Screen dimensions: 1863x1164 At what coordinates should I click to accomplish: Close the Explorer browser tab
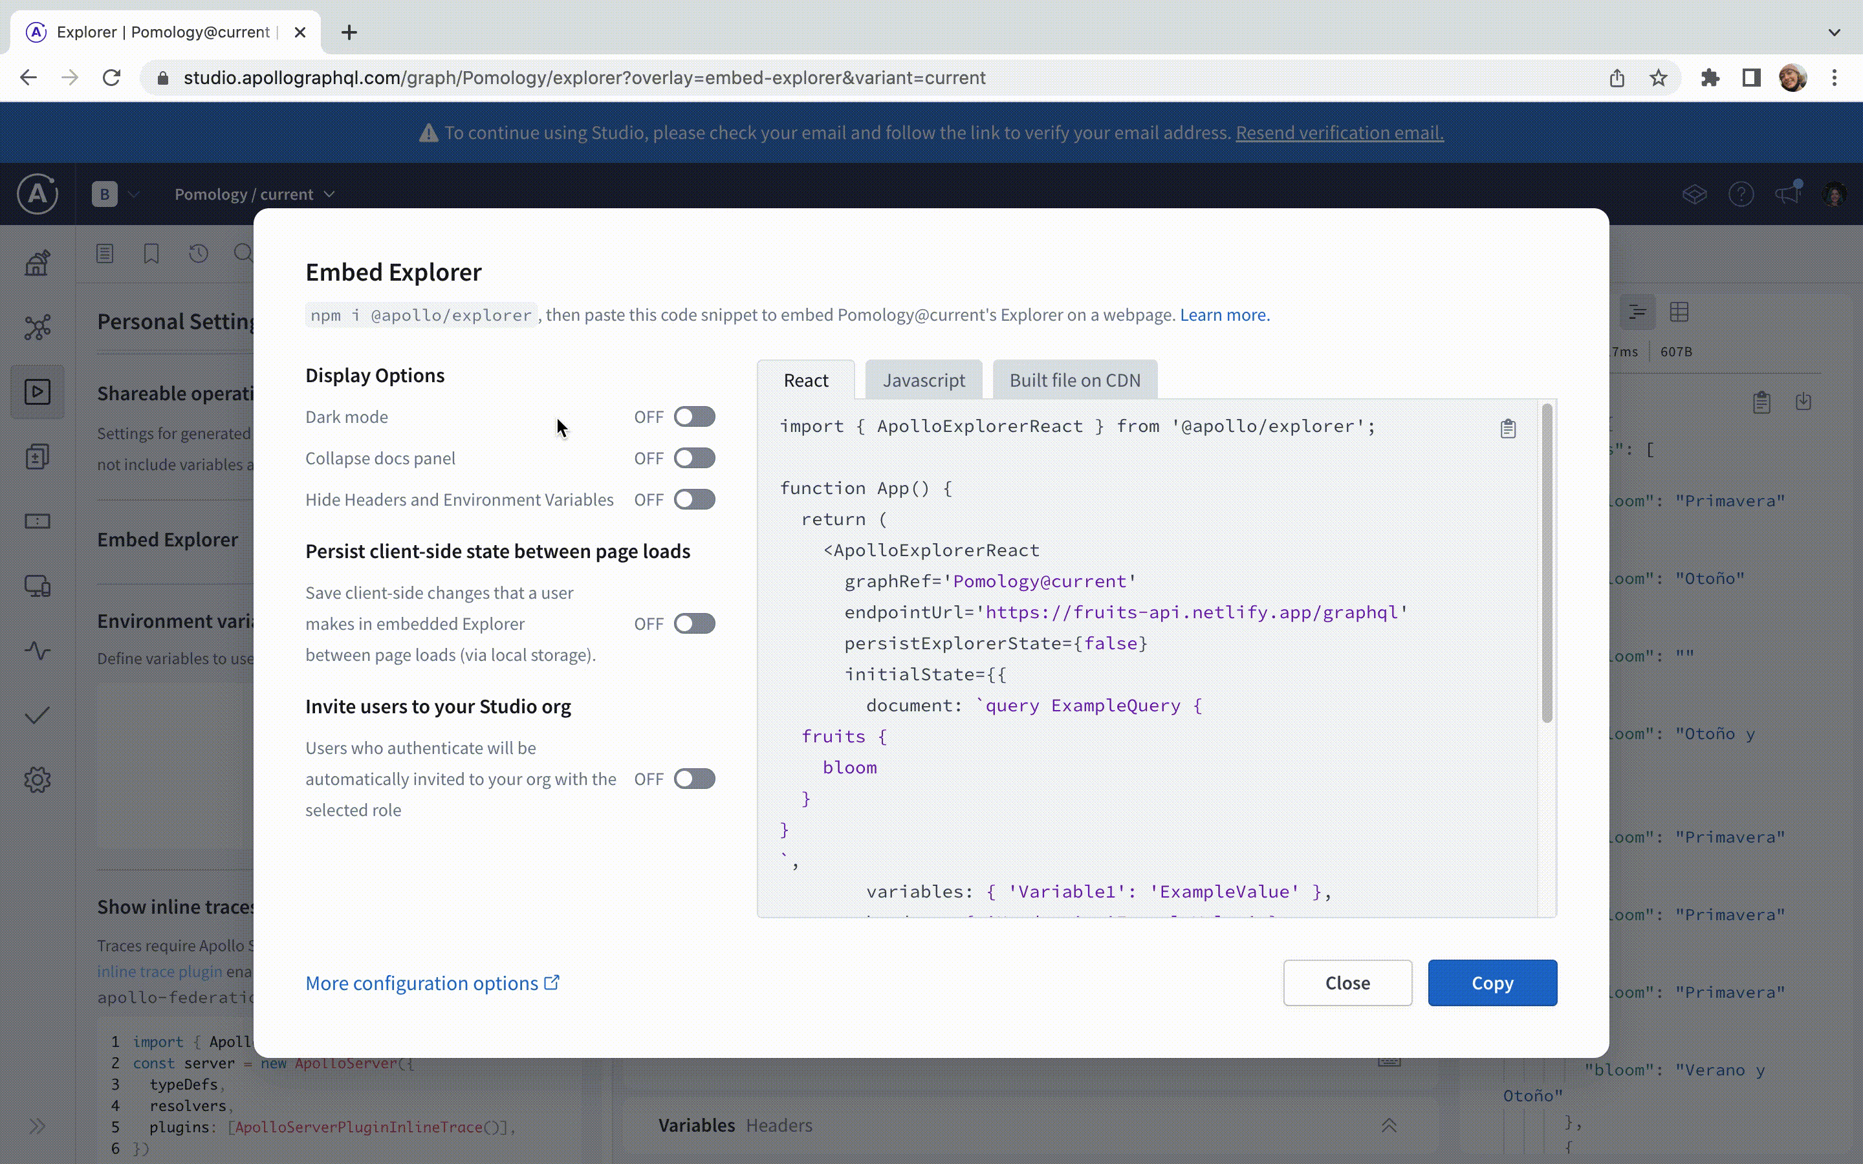300,32
